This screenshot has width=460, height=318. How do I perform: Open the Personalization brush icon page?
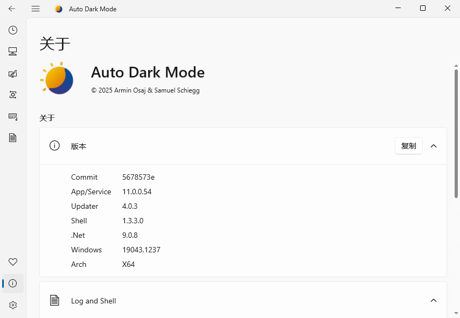click(13, 73)
